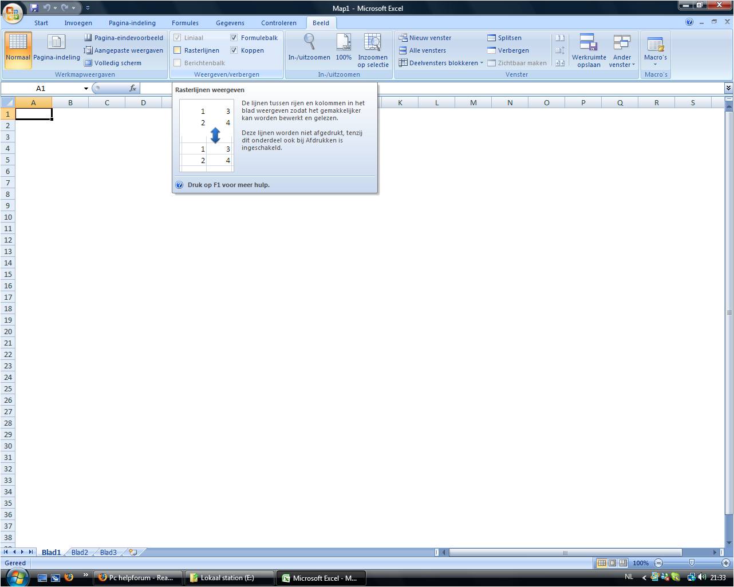
Task: Show hidden quick launch icons chevron
Action: point(86,575)
